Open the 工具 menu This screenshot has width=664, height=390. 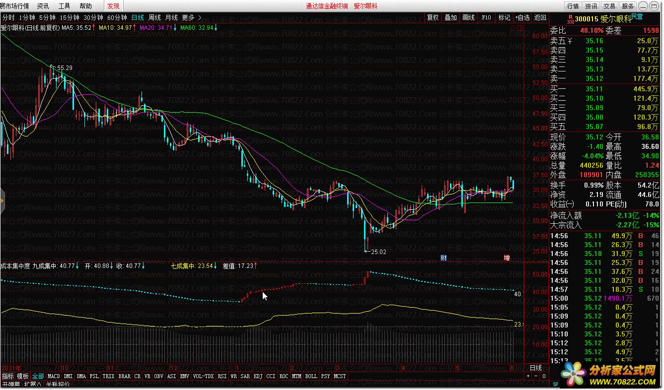coord(64,6)
